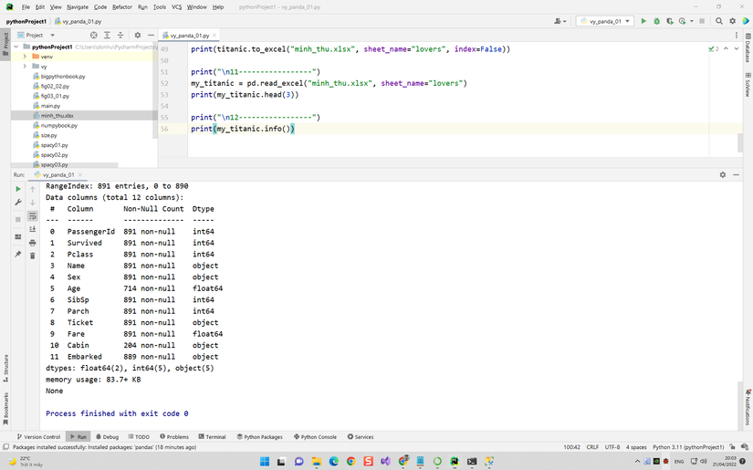
Task: Pin the Run tab
Action: 18,254
